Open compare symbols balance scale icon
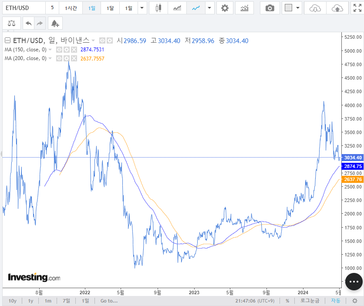364x306 pixels. click(12, 23)
